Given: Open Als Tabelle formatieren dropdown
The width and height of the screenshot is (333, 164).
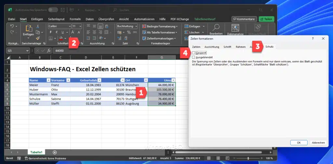Looking at the screenshot, I should 160,32.
